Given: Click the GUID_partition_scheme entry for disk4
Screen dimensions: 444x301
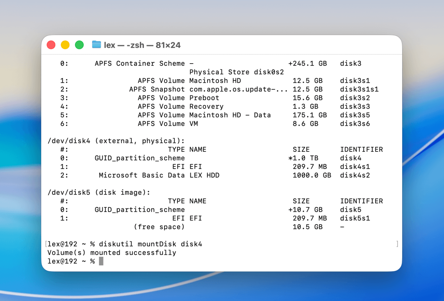Looking at the screenshot, I should pyautogui.click(x=140, y=158).
